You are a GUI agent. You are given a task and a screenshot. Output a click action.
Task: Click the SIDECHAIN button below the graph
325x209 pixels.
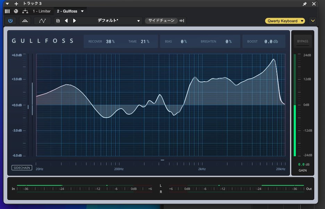22,168
